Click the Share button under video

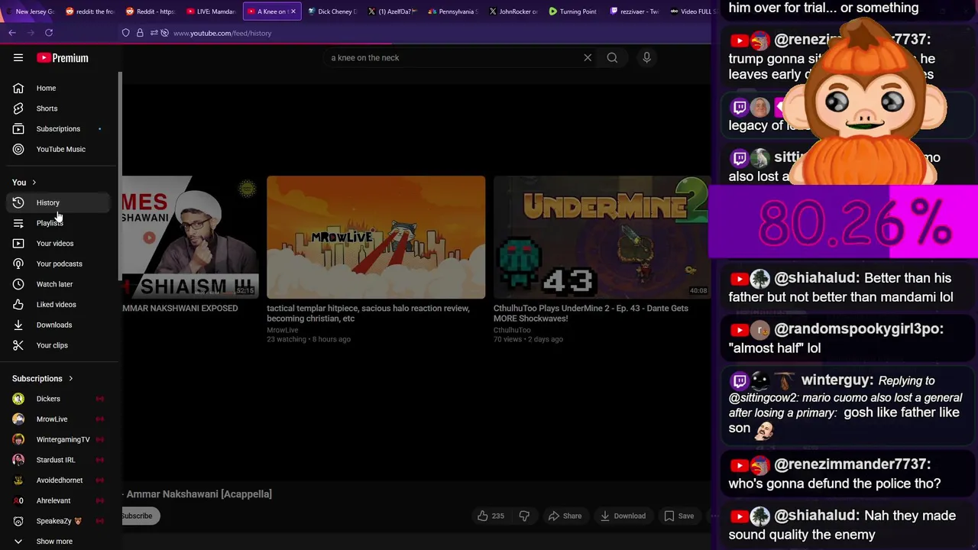click(565, 516)
